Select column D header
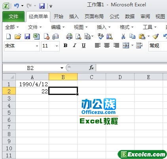The height and width of the screenshot is (159, 167). click(x=120, y=77)
